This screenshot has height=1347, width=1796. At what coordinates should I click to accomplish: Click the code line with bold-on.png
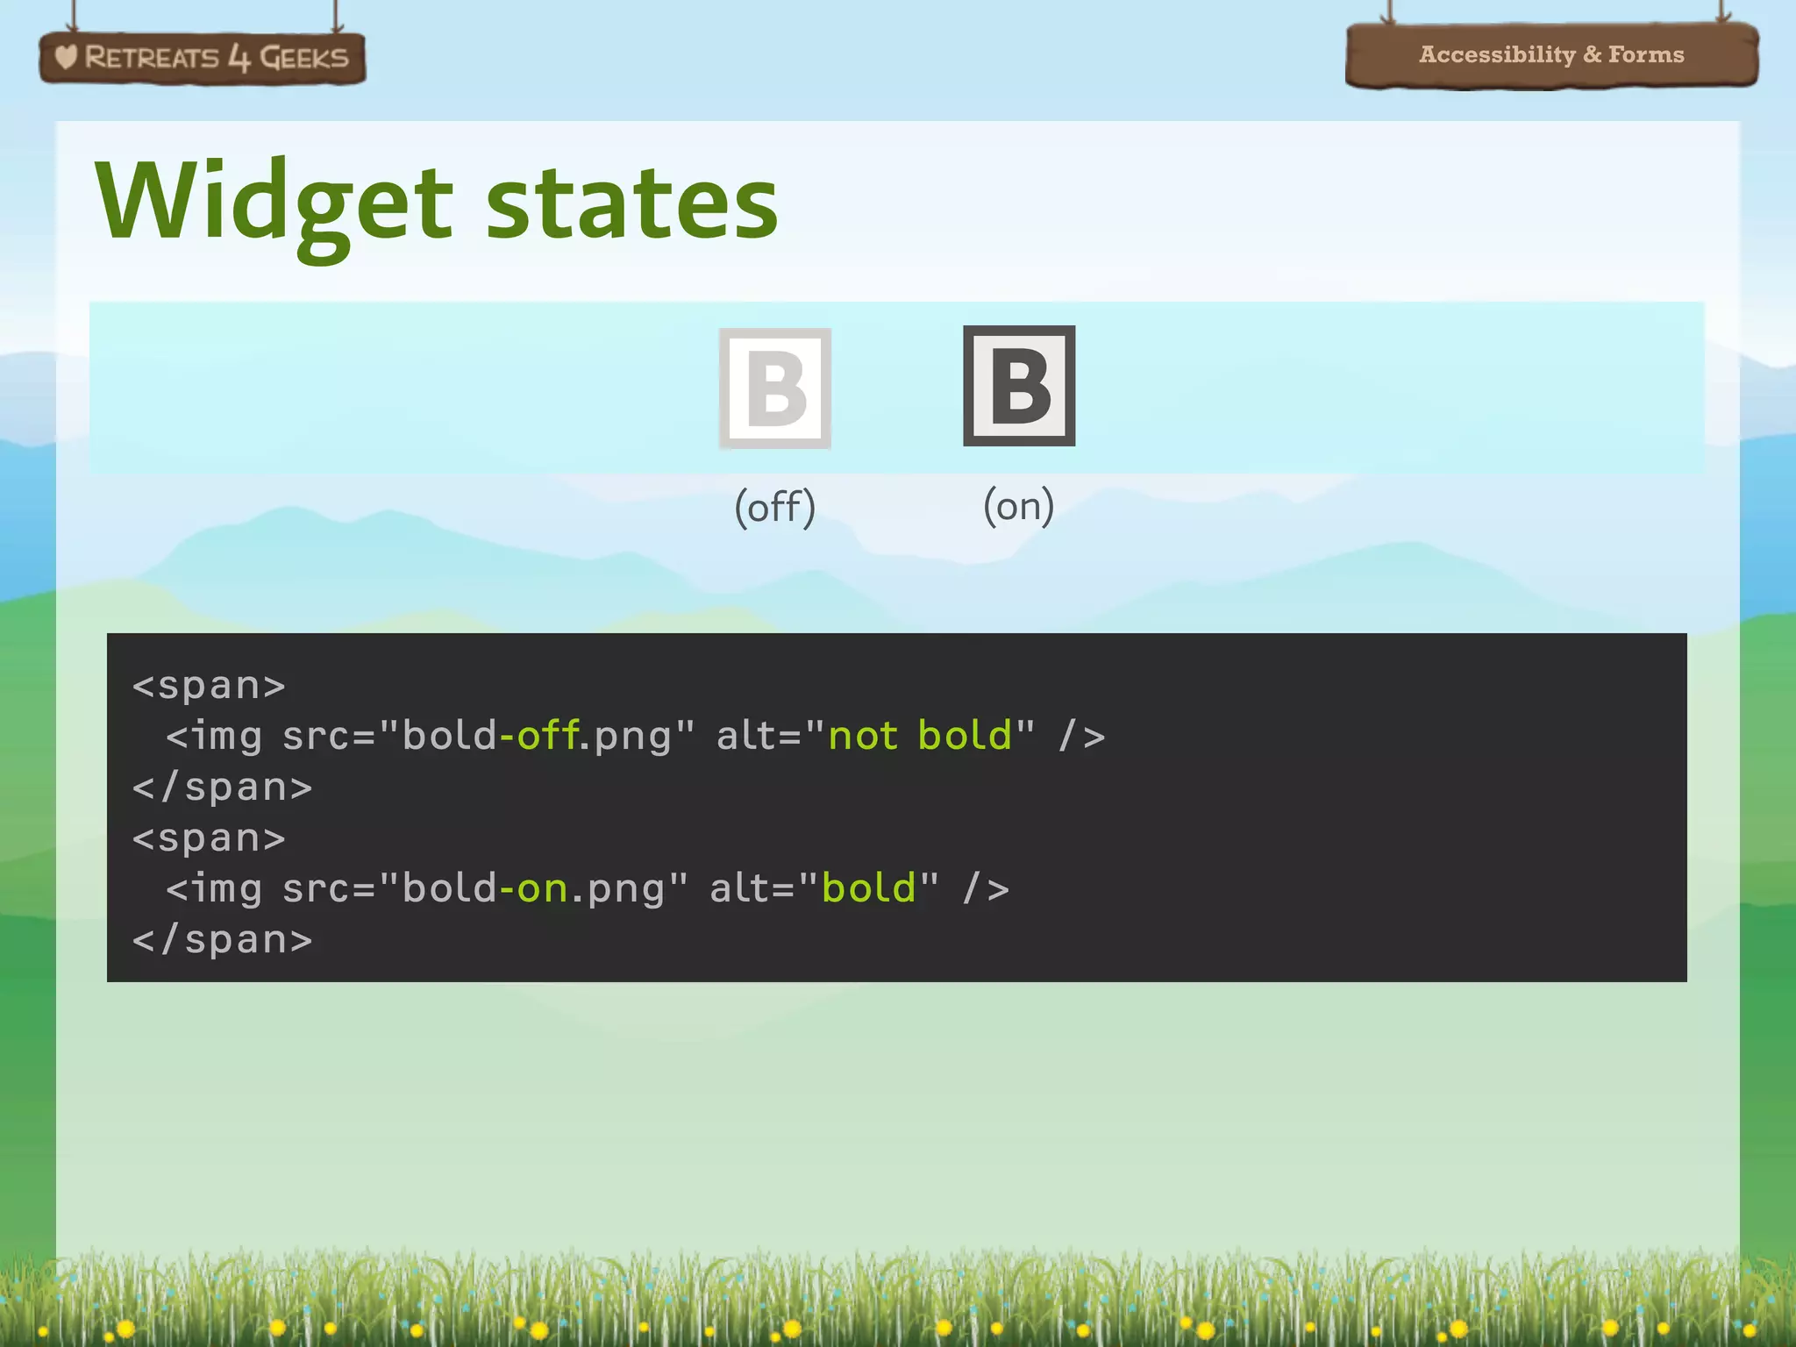pyautogui.click(x=588, y=888)
